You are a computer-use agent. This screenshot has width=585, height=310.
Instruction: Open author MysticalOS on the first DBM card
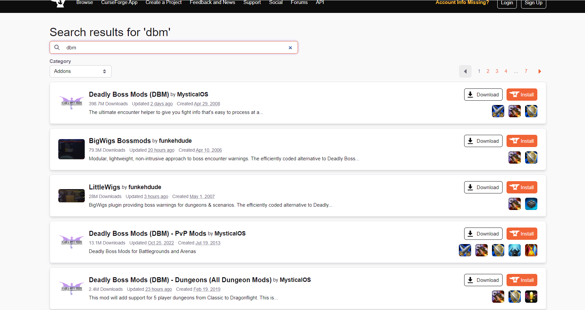[x=193, y=94]
